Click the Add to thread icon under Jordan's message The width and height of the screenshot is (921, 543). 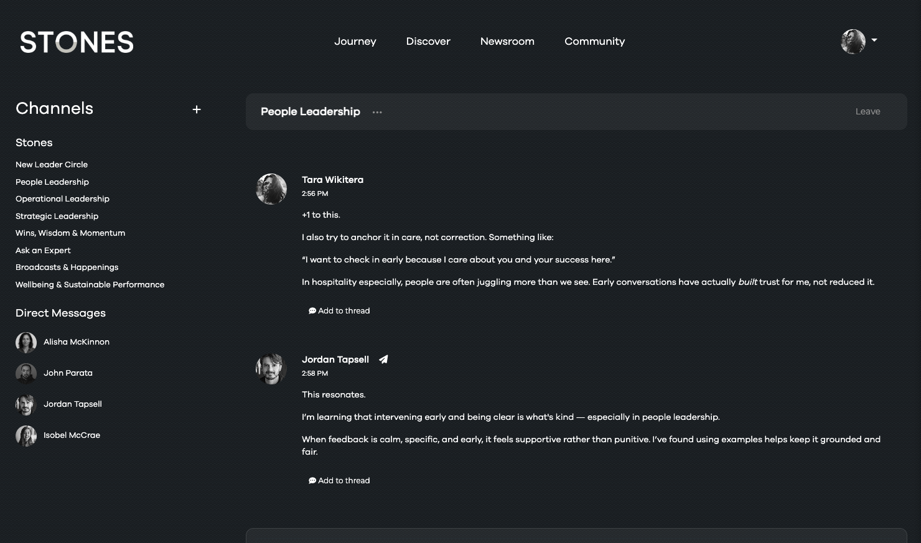click(x=312, y=480)
